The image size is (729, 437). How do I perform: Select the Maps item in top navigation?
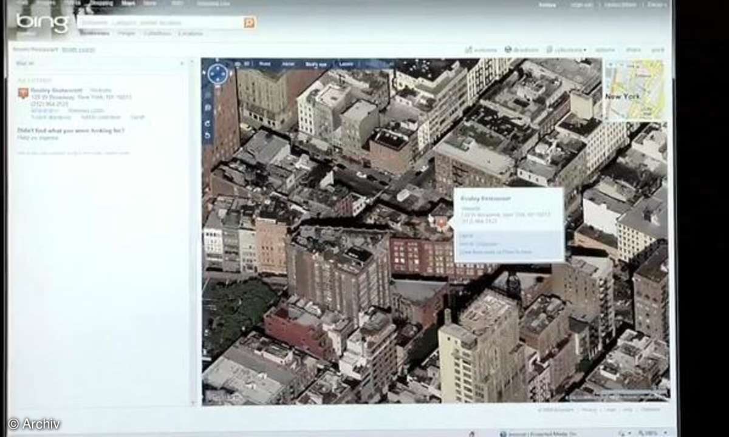[x=128, y=4]
